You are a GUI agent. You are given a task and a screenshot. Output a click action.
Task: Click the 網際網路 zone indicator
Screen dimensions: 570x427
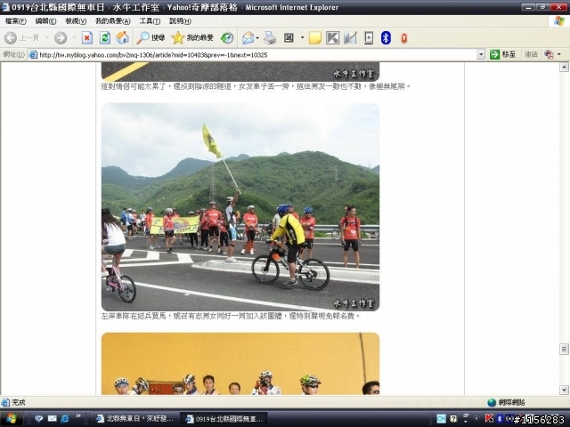[x=507, y=402]
